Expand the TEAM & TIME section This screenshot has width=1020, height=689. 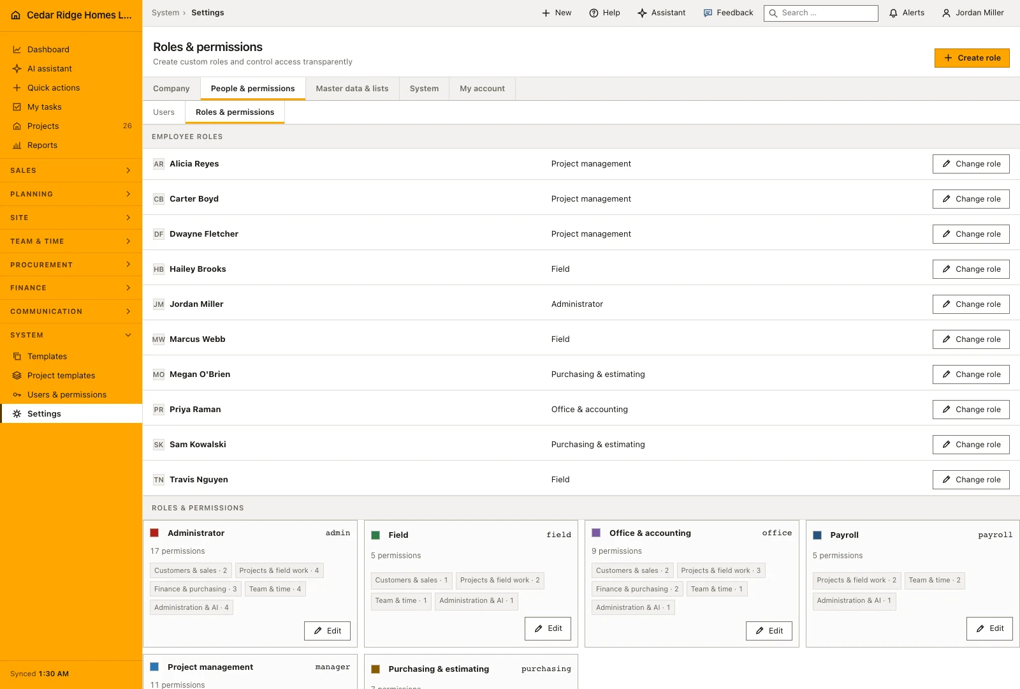point(71,241)
